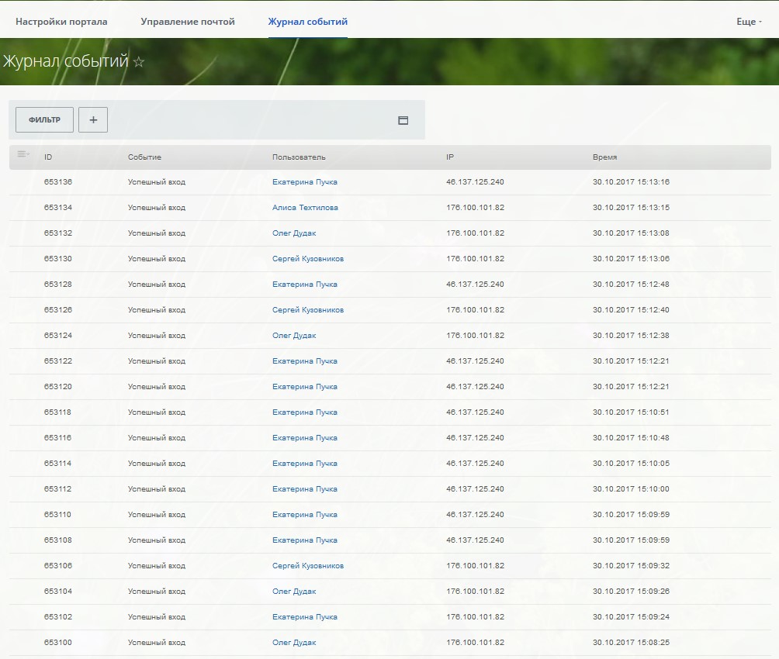This screenshot has width=779, height=659.
Task: Switch to the Настройки портала tab
Action: [61, 22]
